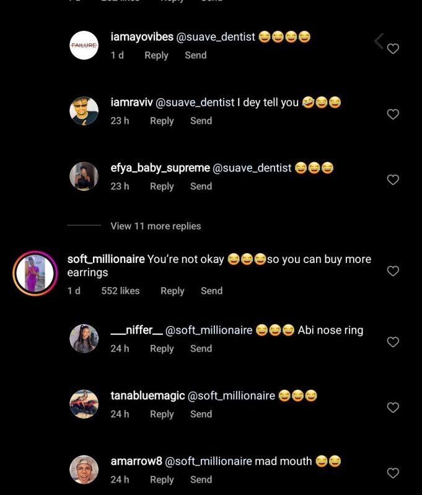View the 552 likes list

point(120,291)
